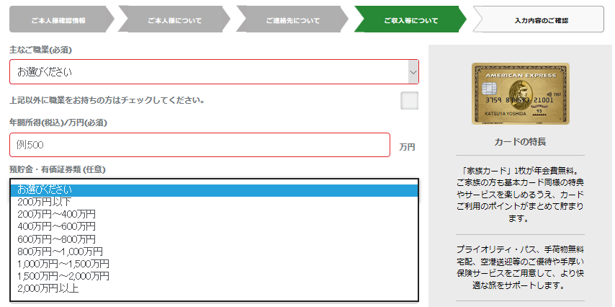Pick 2,000万円以上 savings option
The width and height of the screenshot is (615, 307).
click(x=48, y=288)
